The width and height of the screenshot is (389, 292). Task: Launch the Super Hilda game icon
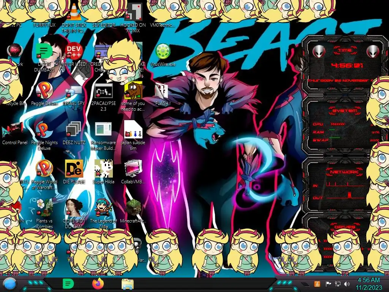click(x=103, y=168)
